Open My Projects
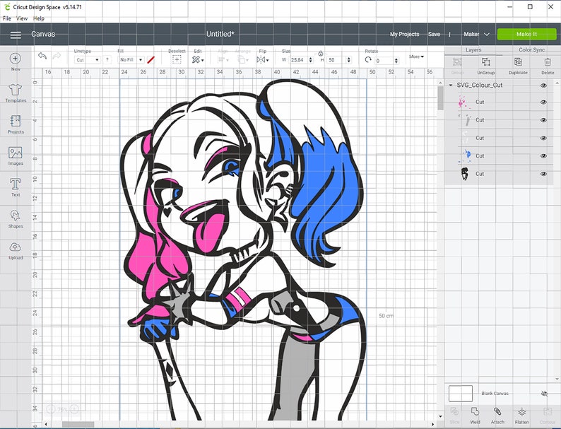Image resolution: width=561 pixels, height=429 pixels. [404, 34]
